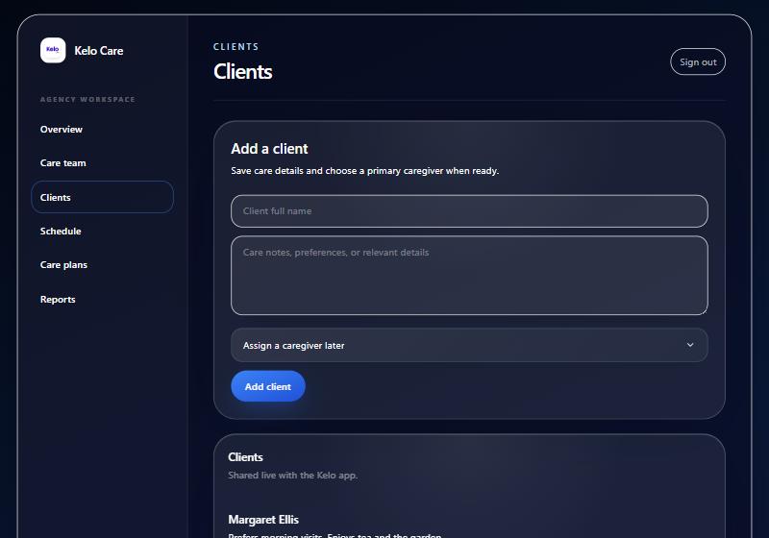769x538 pixels.
Task: Navigate to Care plans
Action: pos(63,264)
